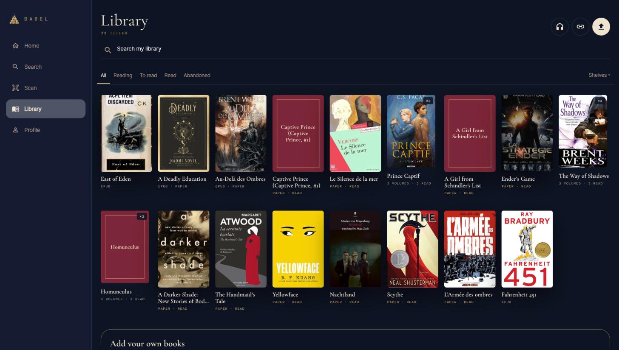Open the Home page icon in sidebar

coord(16,46)
